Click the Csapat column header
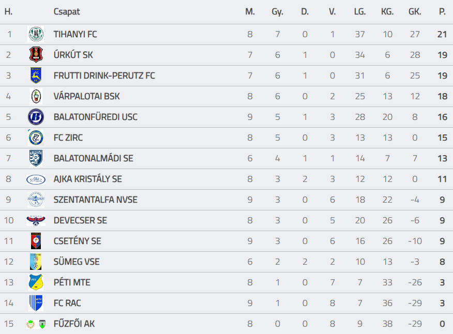Screen dimensions: 453x334 coord(67,11)
